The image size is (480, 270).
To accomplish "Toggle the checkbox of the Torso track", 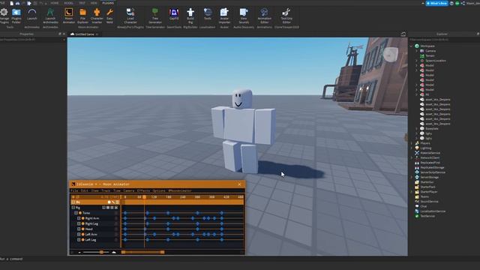I will 76,213.
